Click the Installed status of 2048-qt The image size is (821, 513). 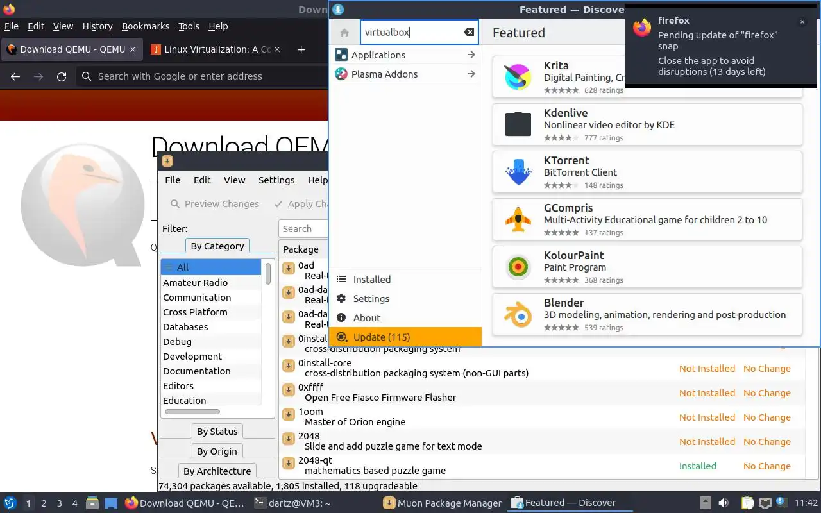pos(698,466)
